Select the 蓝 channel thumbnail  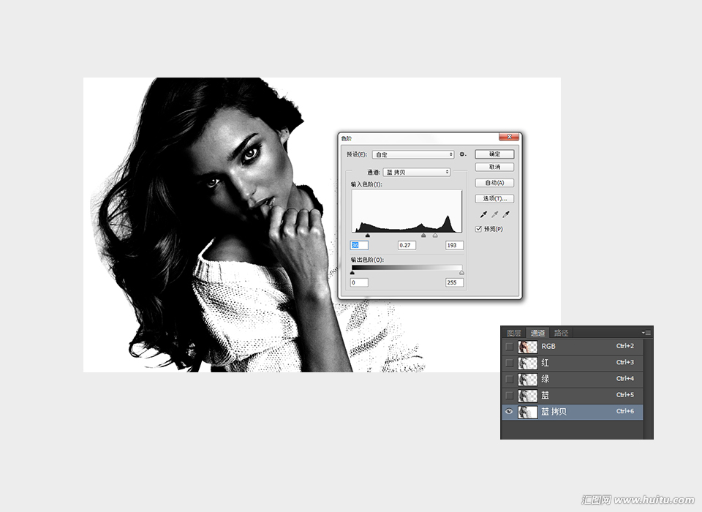point(528,395)
